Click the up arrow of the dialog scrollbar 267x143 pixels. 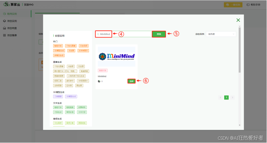239,26
